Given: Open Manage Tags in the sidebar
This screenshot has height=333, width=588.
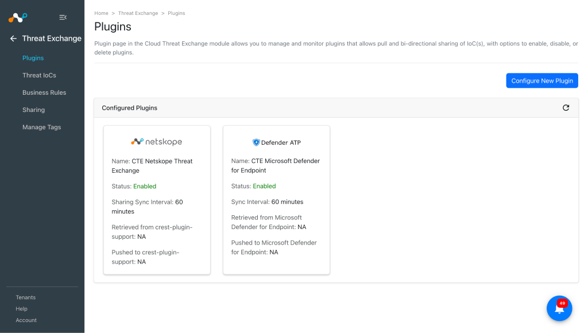Looking at the screenshot, I should coord(41,127).
